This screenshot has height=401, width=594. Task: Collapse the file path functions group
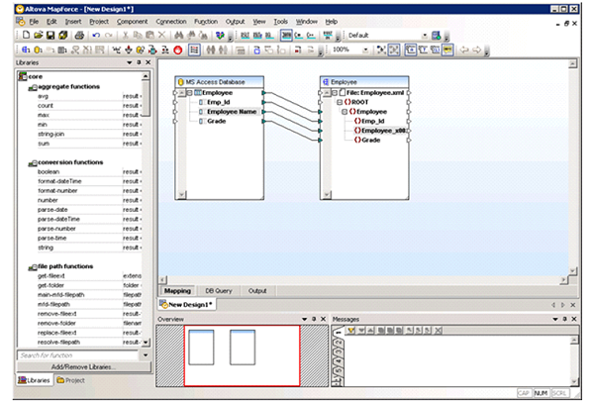point(33,267)
